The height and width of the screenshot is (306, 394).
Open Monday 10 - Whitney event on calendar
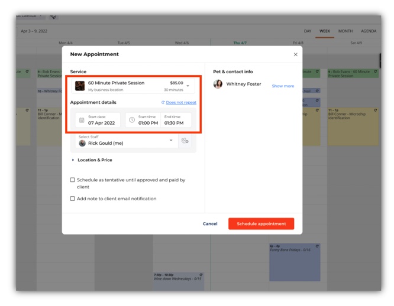[50, 91]
